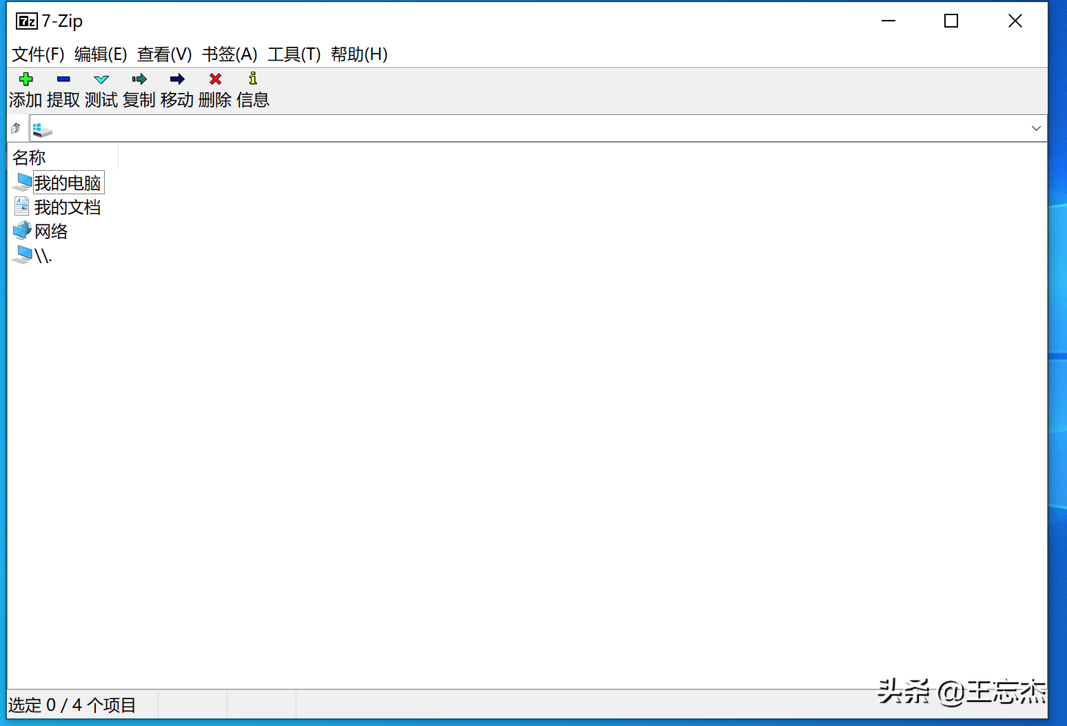Screen dimensions: 1067x726
Task: Open the 工具(T) menu
Action: [294, 54]
